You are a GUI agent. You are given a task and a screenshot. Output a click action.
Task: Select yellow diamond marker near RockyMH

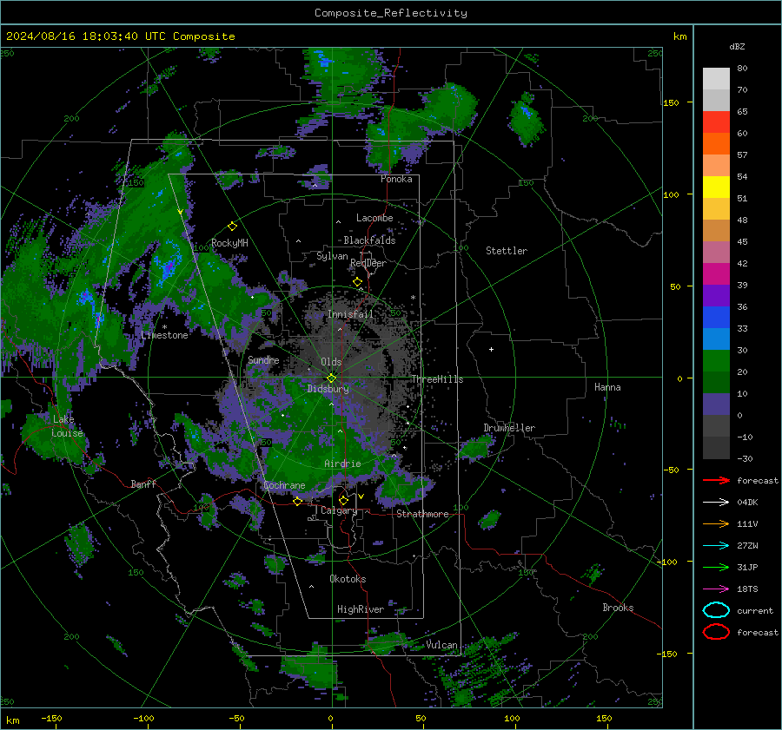[232, 227]
